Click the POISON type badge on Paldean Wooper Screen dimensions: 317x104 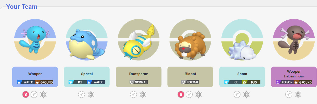coord(285,82)
